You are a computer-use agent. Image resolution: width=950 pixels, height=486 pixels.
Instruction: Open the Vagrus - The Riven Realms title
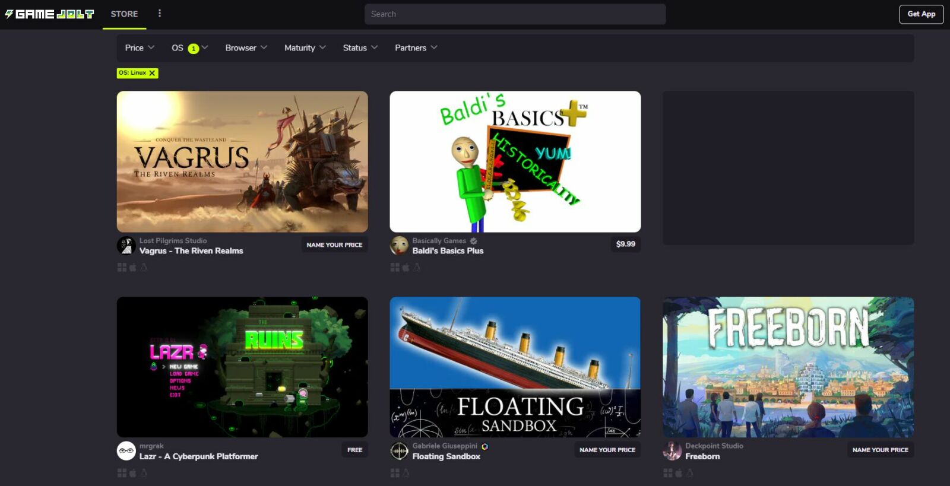191,251
